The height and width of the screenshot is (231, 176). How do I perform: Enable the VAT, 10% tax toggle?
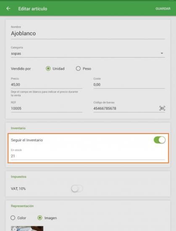(x=77, y=189)
